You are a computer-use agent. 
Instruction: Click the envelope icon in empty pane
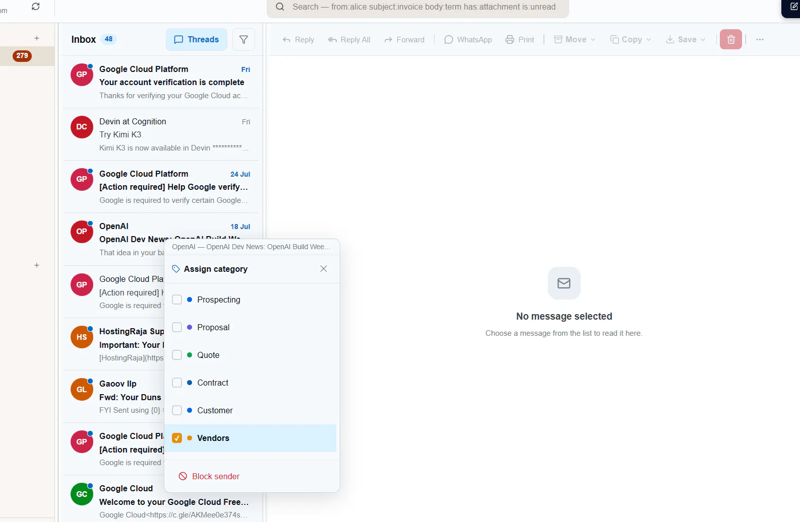564,283
